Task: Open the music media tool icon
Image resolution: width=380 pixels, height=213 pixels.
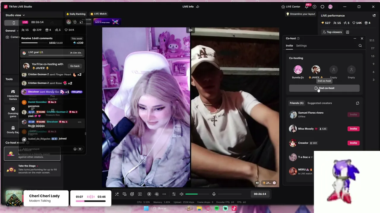Action: click(x=125, y=194)
